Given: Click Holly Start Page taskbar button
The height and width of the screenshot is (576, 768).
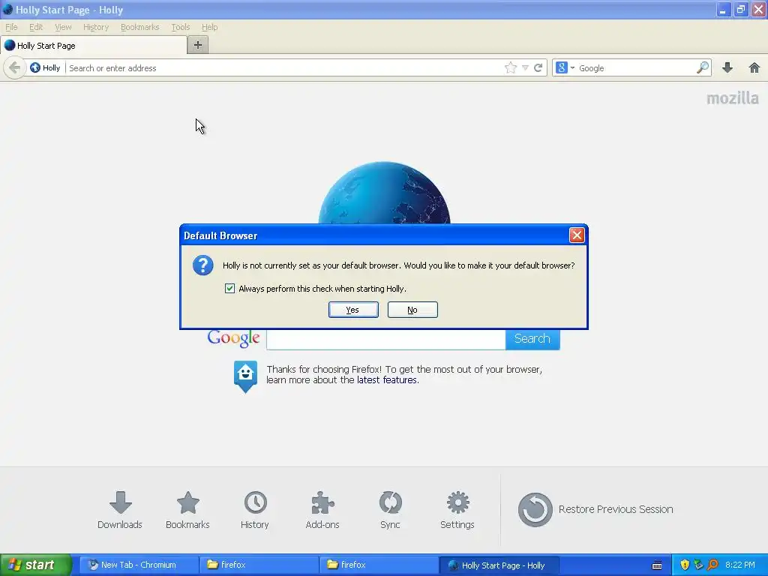Looking at the screenshot, I should coord(499,565).
